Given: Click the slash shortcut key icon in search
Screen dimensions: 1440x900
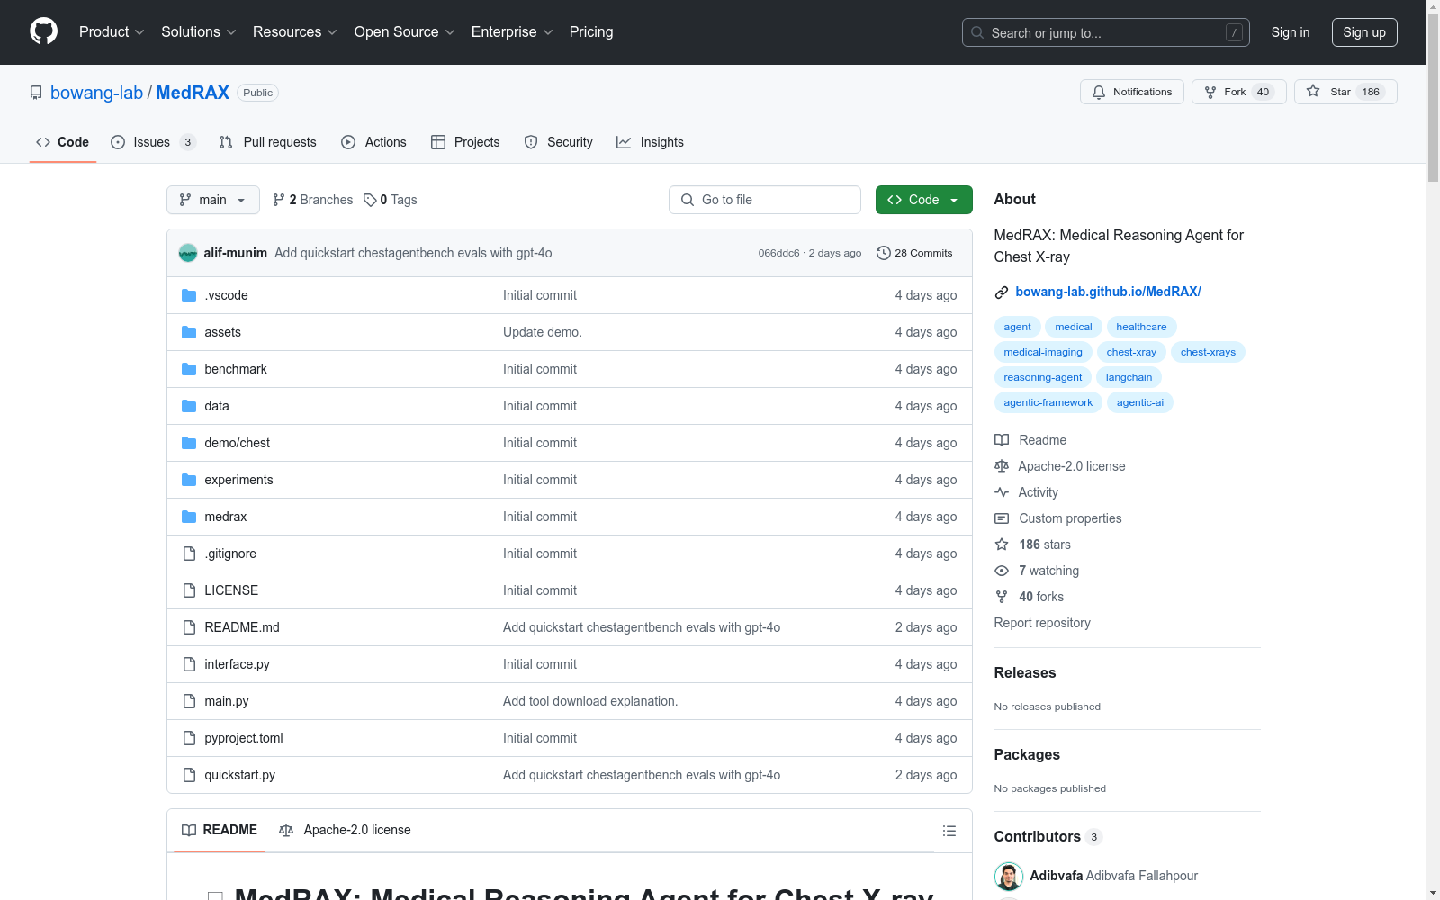Looking at the screenshot, I should [x=1234, y=32].
